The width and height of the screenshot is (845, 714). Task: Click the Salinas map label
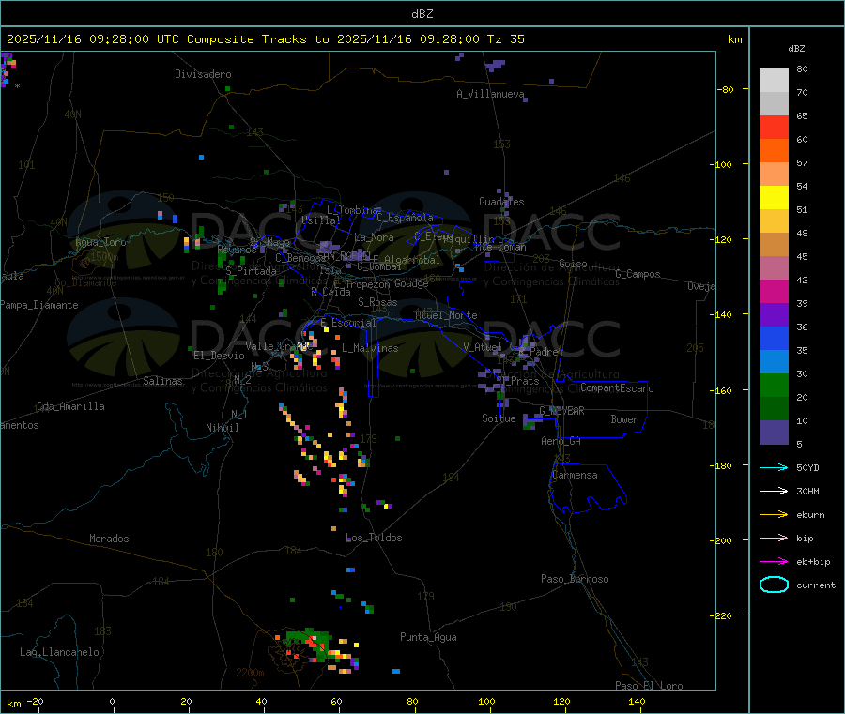(162, 381)
